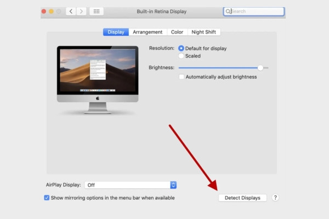Click the iMac display preview image
Screen dimensions: 329x219
tap(98, 80)
